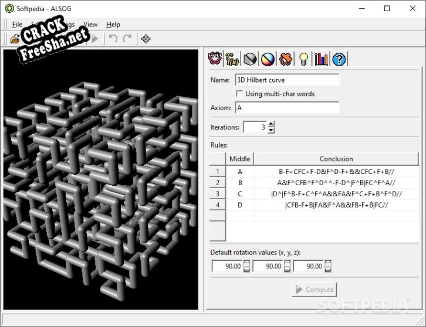Open the puzzle piece tab icon
Image resolution: width=426 pixels, height=327 pixels.
[x=286, y=59]
